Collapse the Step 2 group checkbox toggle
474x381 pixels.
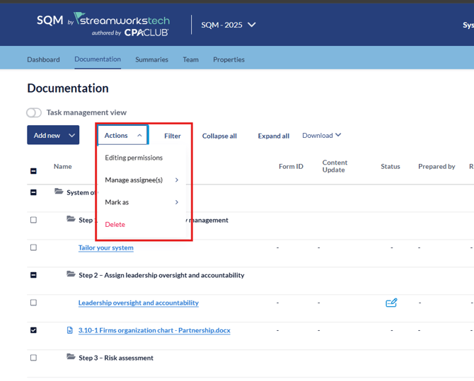[x=33, y=275]
